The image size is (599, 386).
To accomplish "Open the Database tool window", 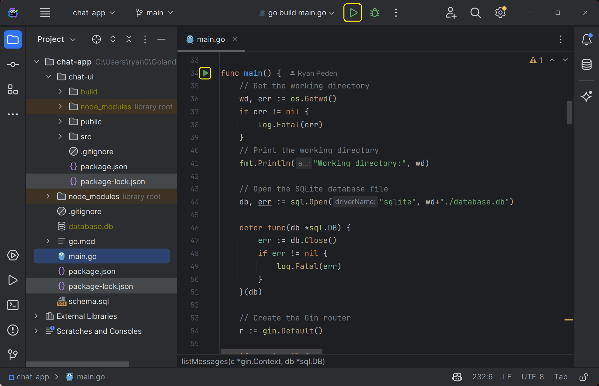I will point(586,64).
